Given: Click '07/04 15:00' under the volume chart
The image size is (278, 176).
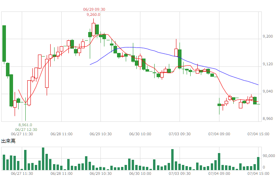Looking at the screenshot, I should (x=258, y=173).
